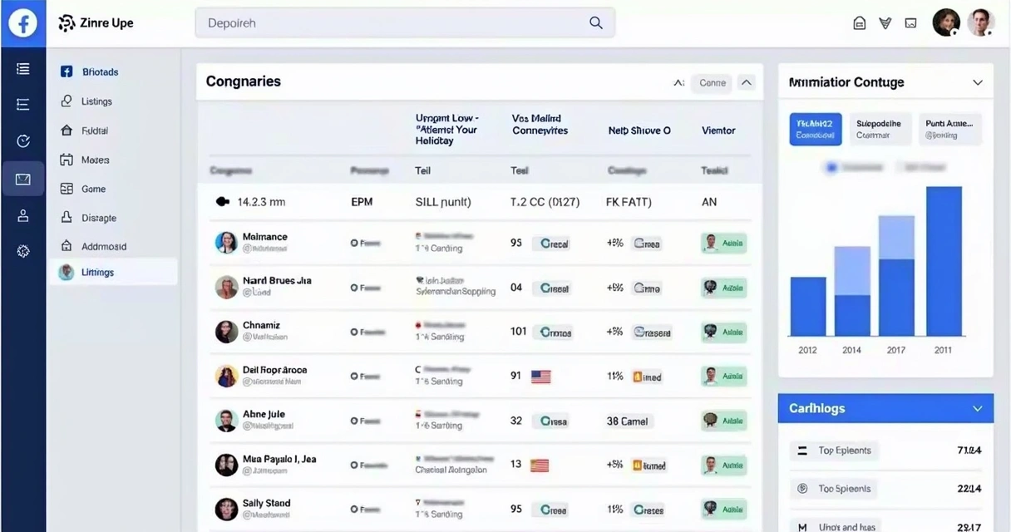Click the 2017 stacked chart bar
This screenshot has width=1011, height=532.
coord(896,275)
